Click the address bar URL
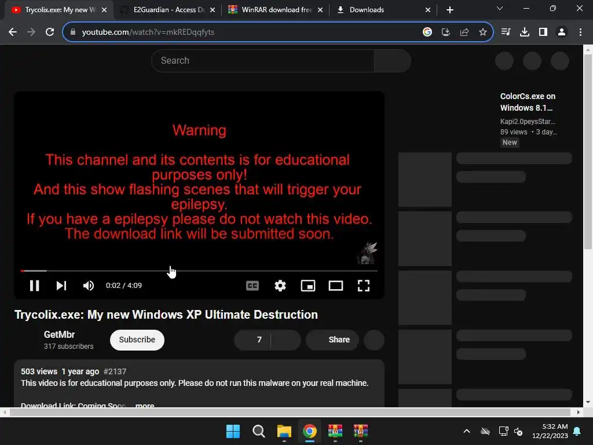Image resolution: width=593 pixels, height=445 pixels. 148,32
